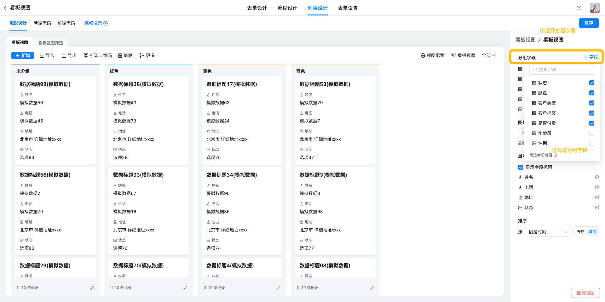Screen dimensions: 605x302
Task: Click the 删除 trash icon
Action: pyautogui.click(x=120, y=55)
